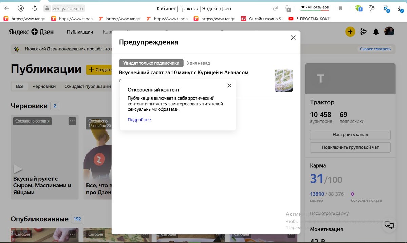The height and width of the screenshot is (243, 407).
Task: Open the user avatar menu
Action: tap(389, 31)
